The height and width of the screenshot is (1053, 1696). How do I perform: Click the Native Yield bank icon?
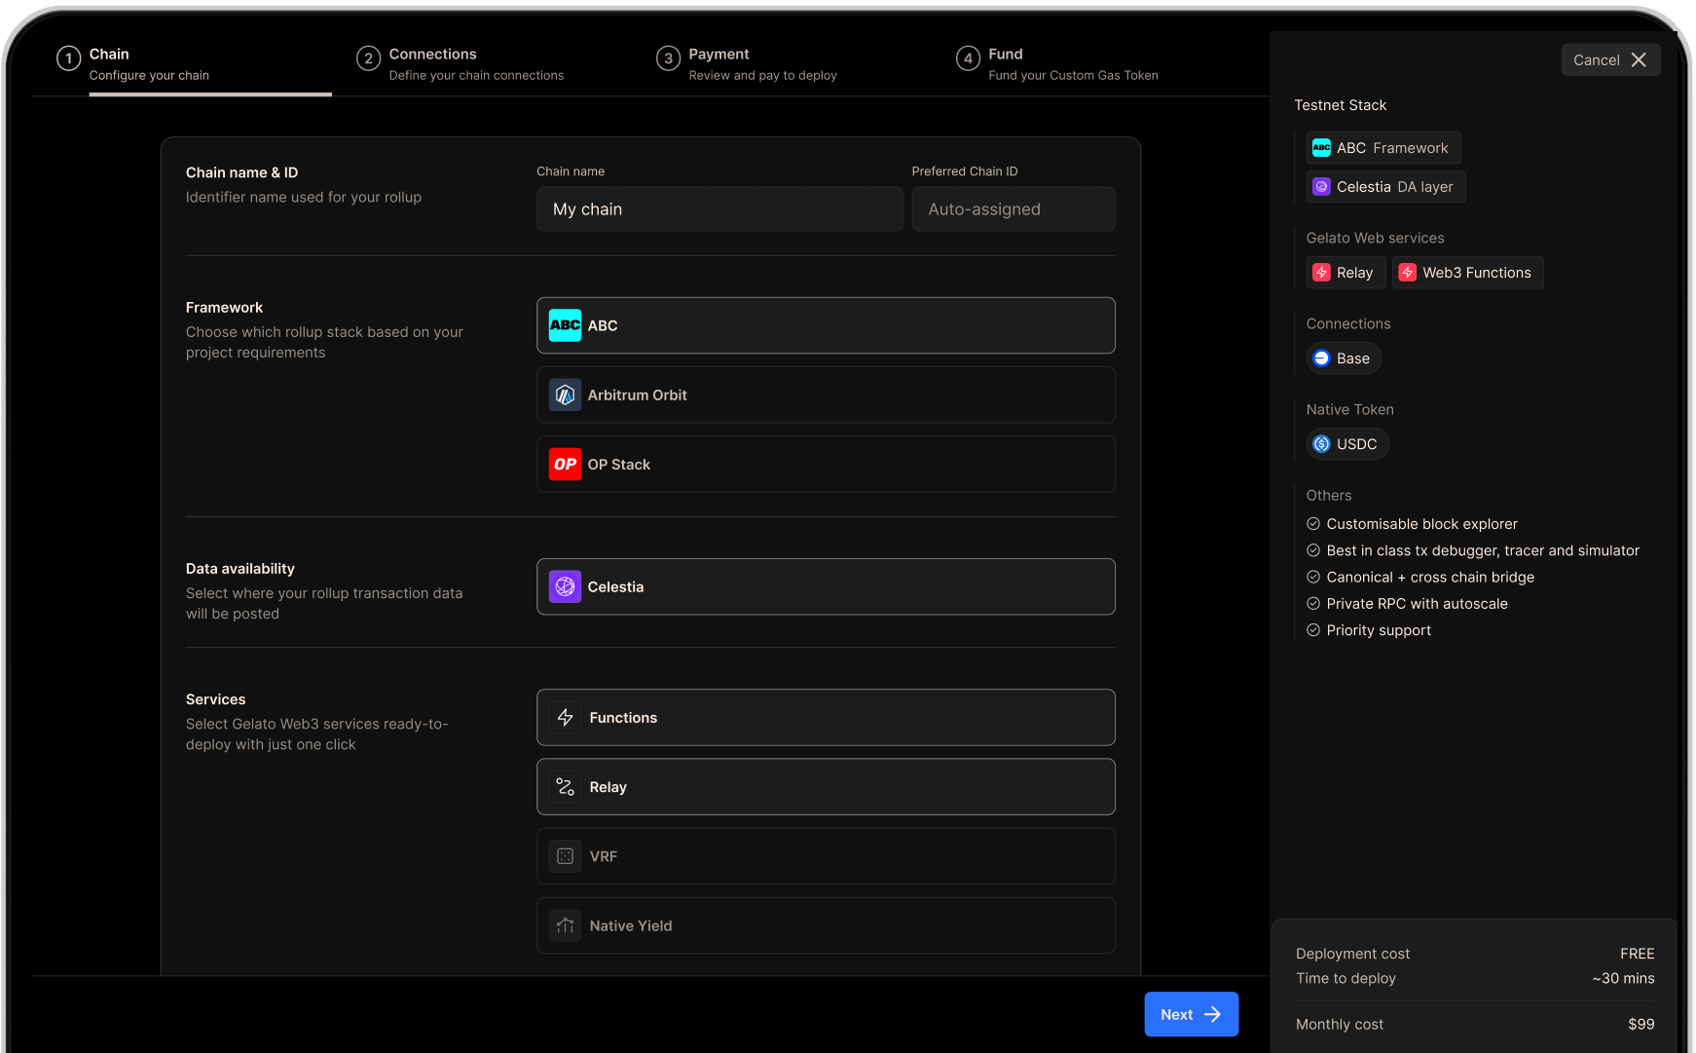point(565,925)
